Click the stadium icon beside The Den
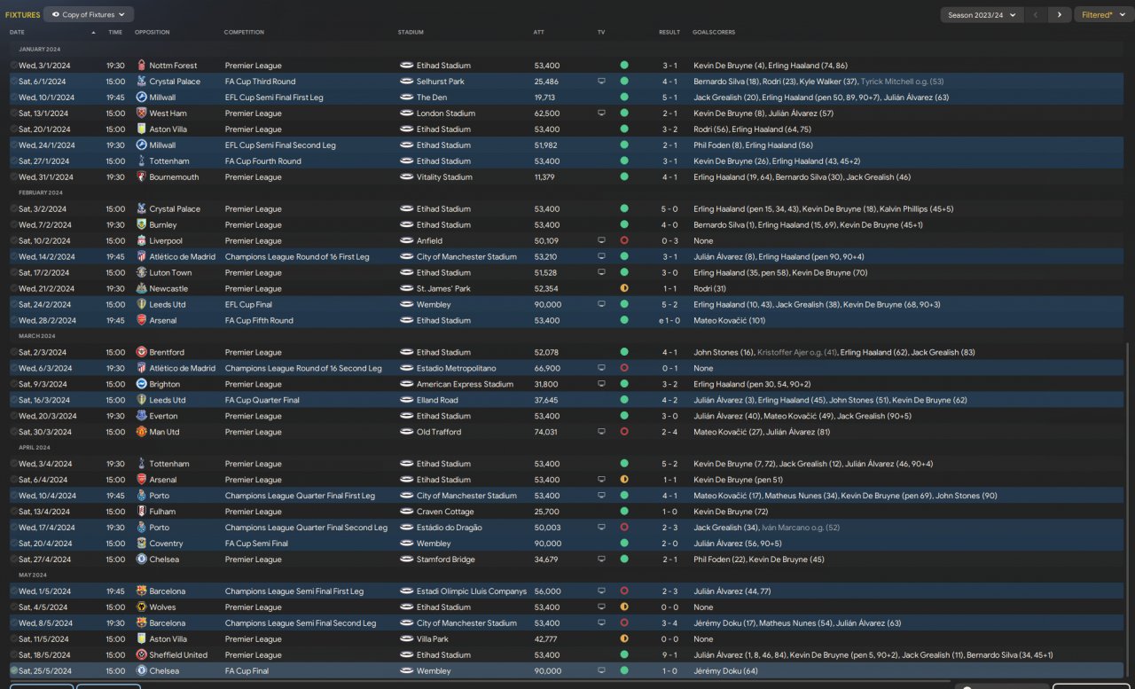1135x689 pixels. (x=406, y=98)
